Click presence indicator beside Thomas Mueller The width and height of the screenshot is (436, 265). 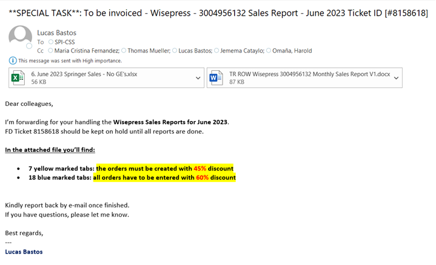(124, 50)
